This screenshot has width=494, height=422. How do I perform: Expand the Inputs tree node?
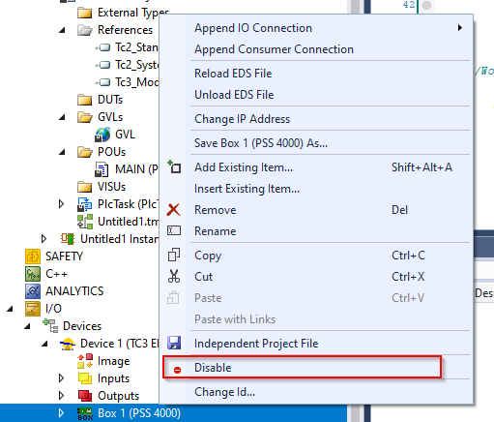(61, 378)
